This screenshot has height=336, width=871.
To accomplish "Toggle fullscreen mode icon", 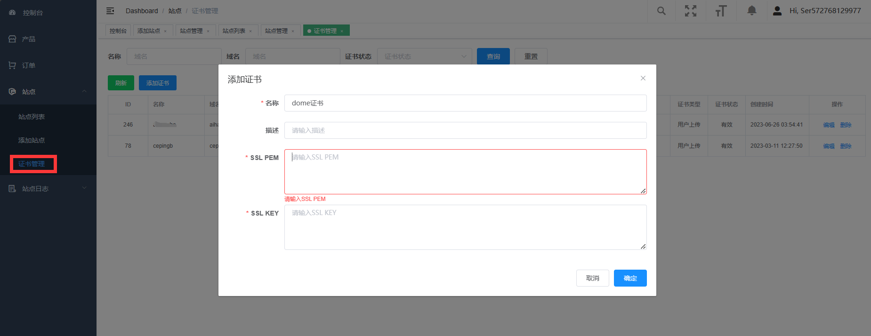I will 690,11.
